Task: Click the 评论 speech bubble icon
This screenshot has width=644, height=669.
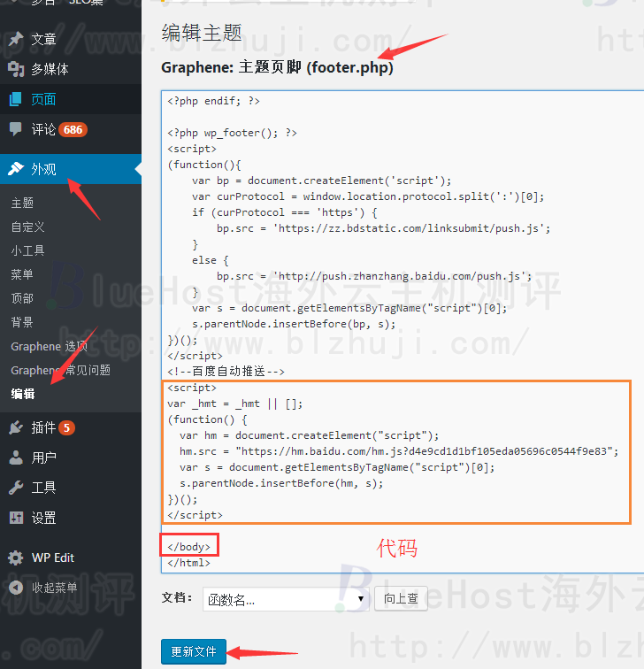Action: coord(16,129)
